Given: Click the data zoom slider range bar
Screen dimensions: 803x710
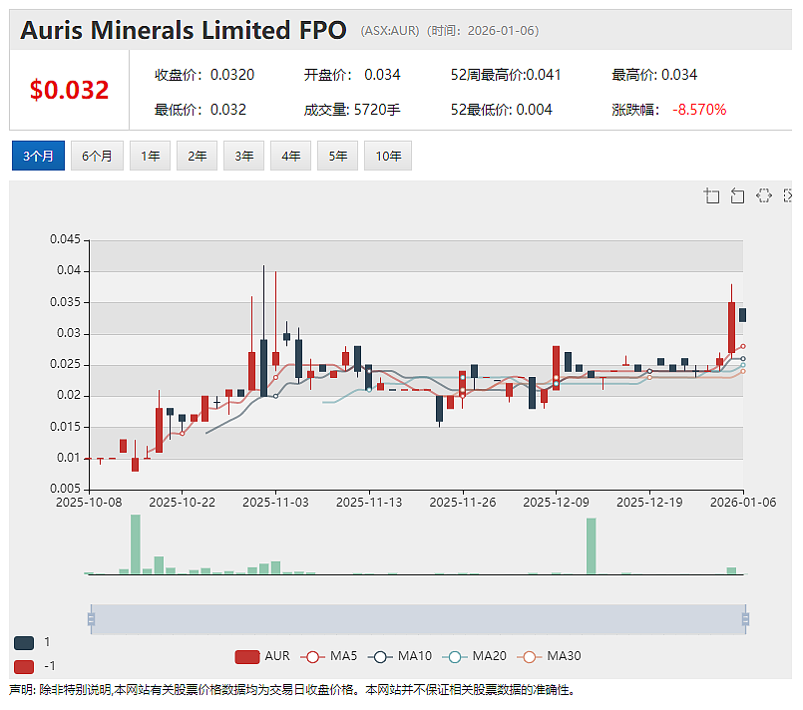Looking at the screenshot, I should (x=418, y=619).
